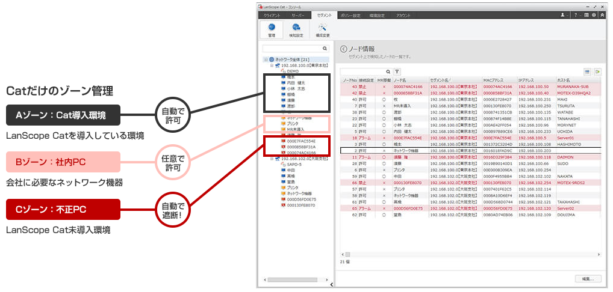Screen dimensions: 613x292
Task: Click MAC cell 0016018FAD9C
Action: (497, 150)
